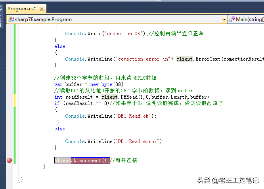Click the "comection error \n" string
Image resolution: width=264 pixels, height=189 pixels.
143,59
